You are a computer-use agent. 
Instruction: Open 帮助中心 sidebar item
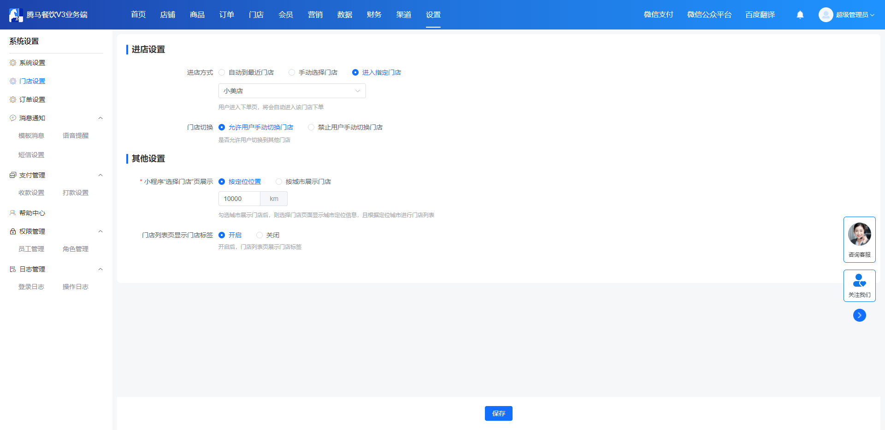(32, 213)
